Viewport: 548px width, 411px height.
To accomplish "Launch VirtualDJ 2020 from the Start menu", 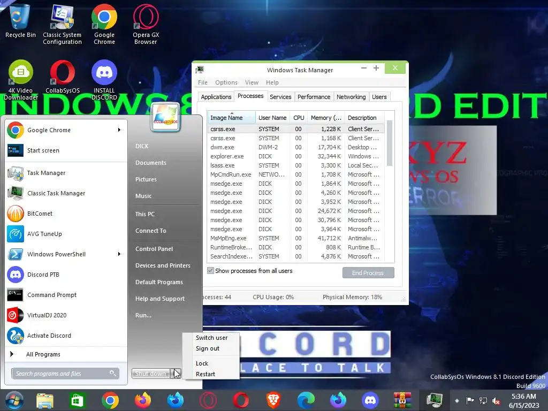I will click(x=65, y=315).
